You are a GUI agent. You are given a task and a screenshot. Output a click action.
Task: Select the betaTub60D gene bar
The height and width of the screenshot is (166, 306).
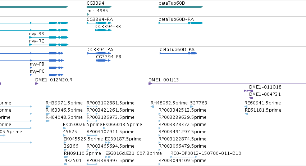tap(181, 7)
